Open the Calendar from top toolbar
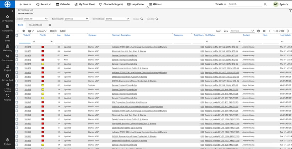This screenshot has height=149, width=292. pos(62,4)
